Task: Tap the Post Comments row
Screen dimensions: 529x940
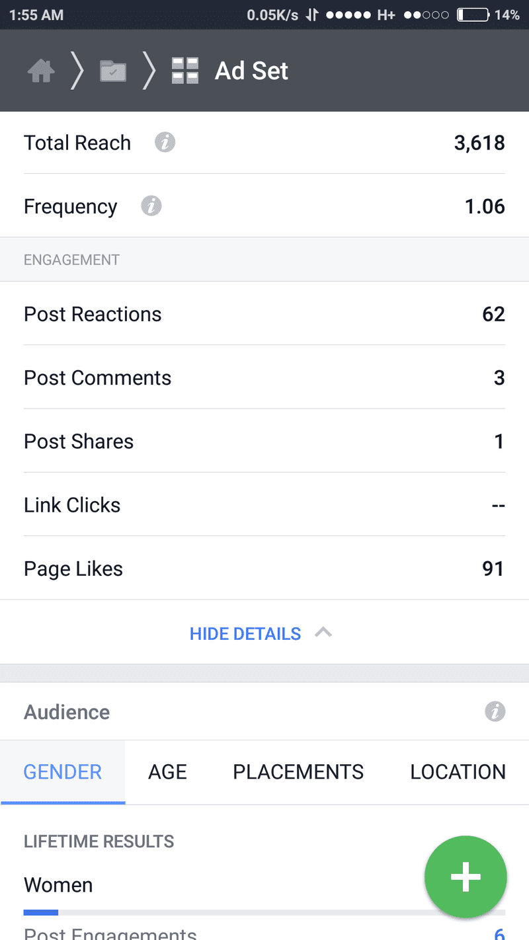Action: 264,377
